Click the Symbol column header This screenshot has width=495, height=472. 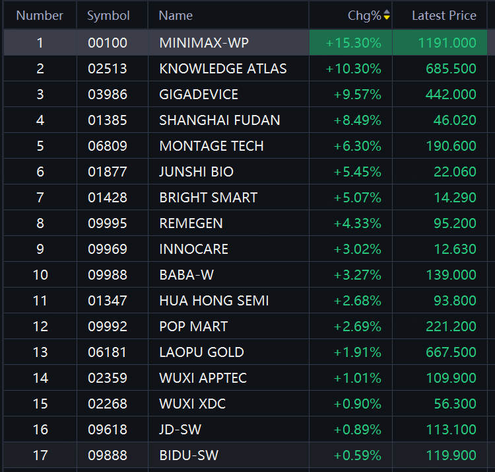pos(108,15)
